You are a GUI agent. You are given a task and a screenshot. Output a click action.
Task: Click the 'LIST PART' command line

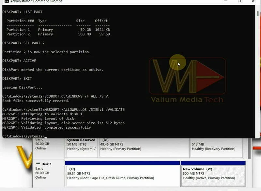pyautogui.click(x=22, y=12)
